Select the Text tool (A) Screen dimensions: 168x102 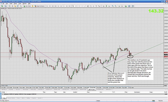tap(94, 6)
